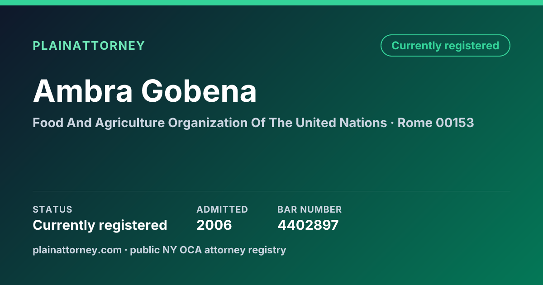Select the 2006 admitted year
543x285 pixels.
[214, 225]
